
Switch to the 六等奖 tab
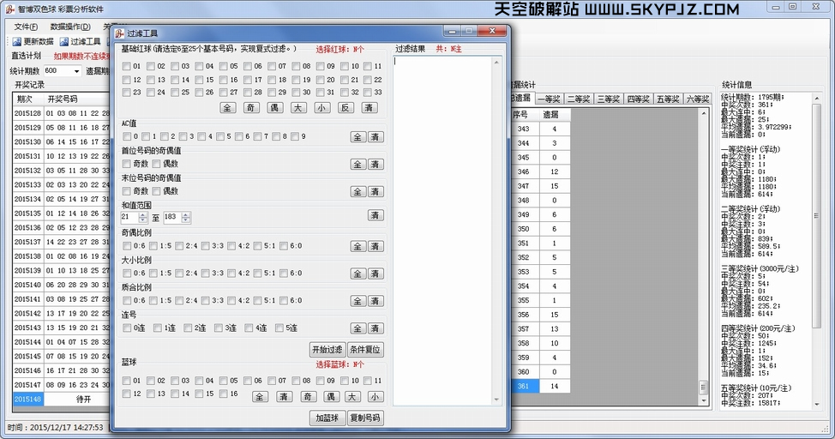pos(697,99)
